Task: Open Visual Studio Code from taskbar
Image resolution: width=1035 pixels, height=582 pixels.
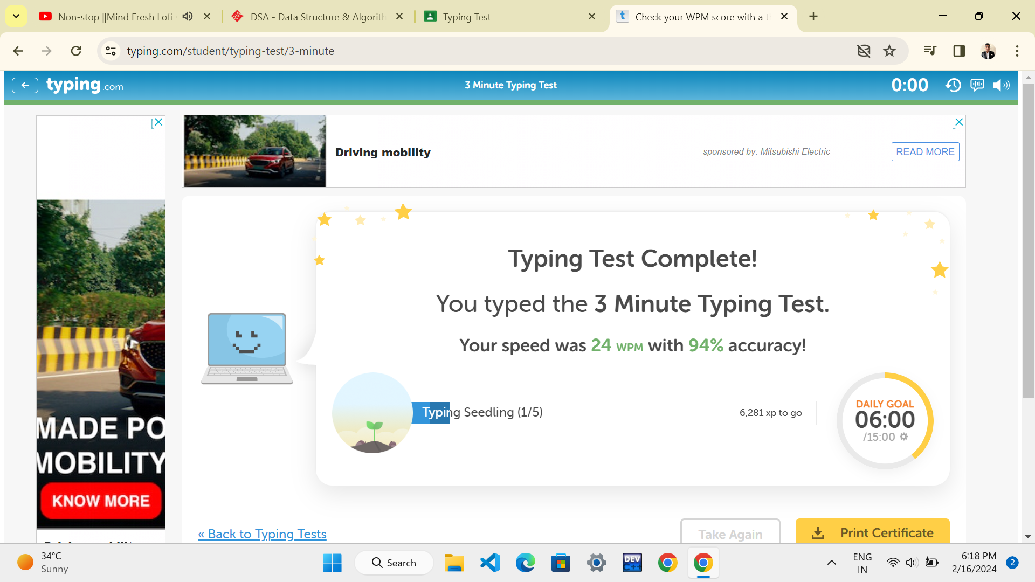Action: click(x=489, y=563)
